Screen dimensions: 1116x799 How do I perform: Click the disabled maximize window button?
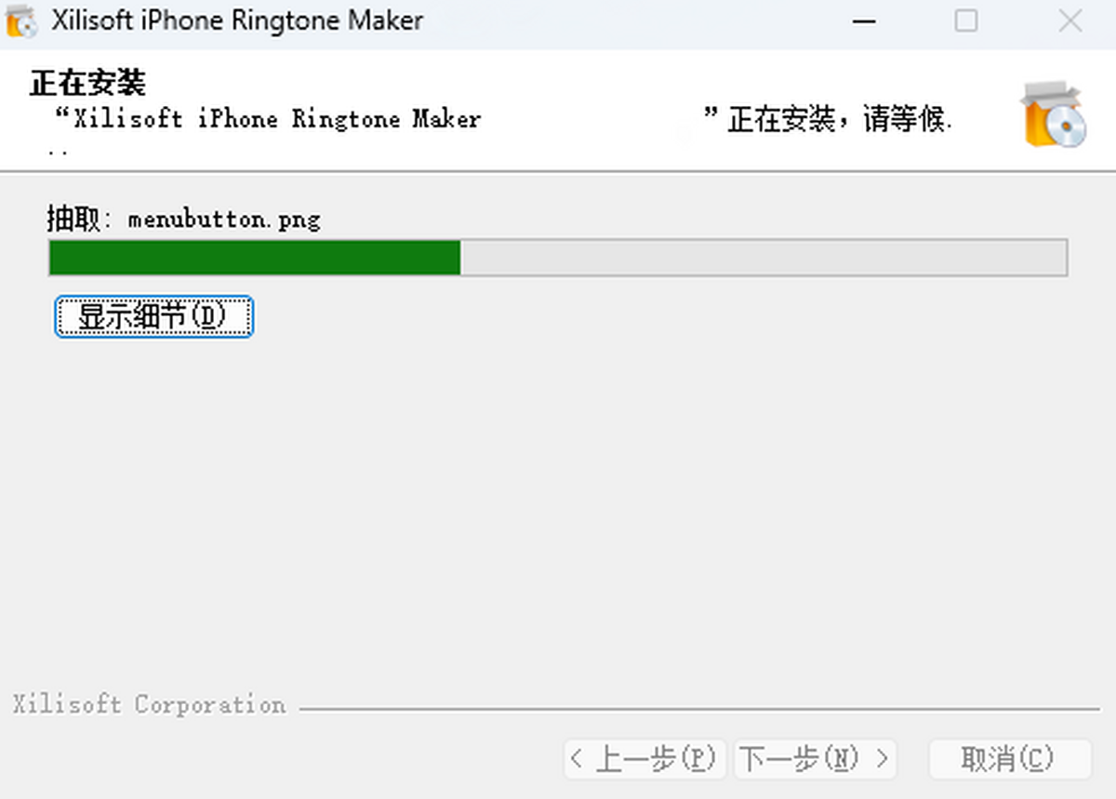(x=966, y=20)
